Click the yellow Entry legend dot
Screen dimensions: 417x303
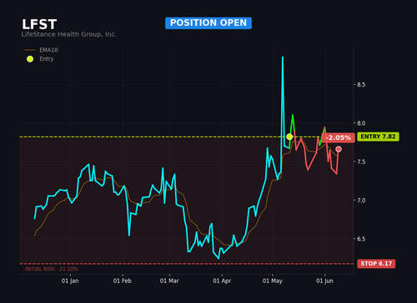(x=30, y=59)
